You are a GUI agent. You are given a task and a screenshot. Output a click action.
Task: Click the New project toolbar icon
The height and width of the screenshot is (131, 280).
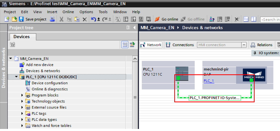[x=7, y=19]
